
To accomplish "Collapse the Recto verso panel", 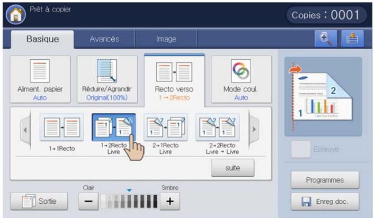I will (174, 80).
